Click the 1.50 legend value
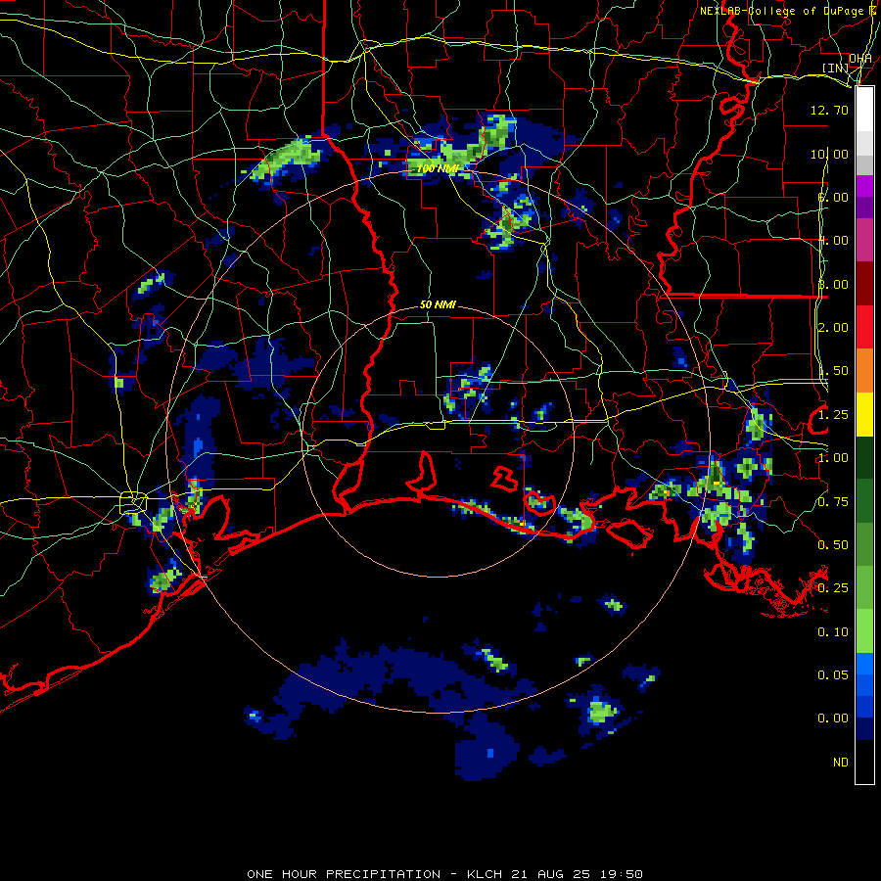Screen dimensions: 881x881 point(833,371)
